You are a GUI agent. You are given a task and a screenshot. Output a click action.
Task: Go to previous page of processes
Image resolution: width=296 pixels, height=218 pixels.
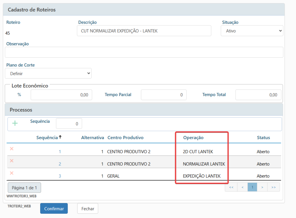click(x=242, y=187)
